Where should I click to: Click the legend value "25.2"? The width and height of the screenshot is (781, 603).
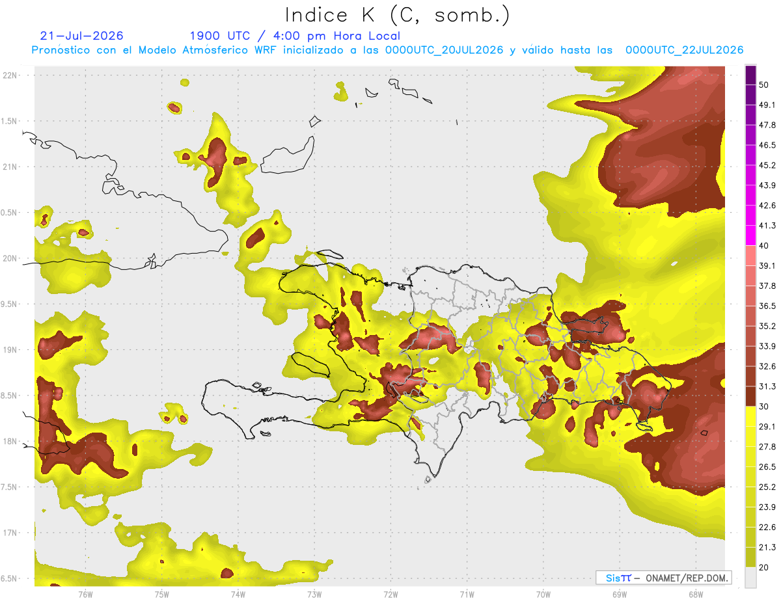tap(768, 487)
